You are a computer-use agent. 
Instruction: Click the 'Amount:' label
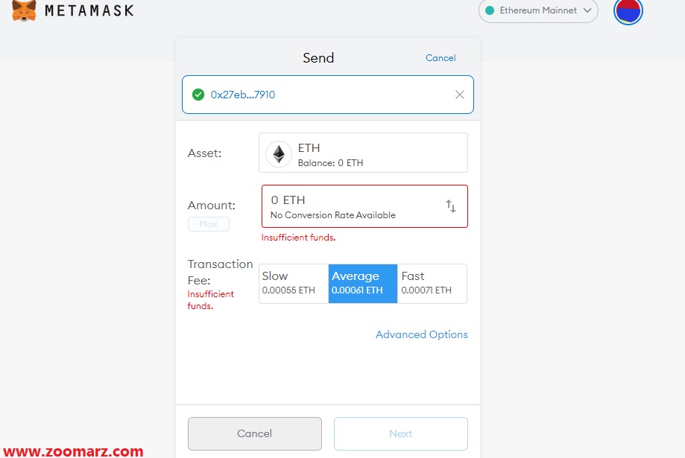[x=212, y=206]
